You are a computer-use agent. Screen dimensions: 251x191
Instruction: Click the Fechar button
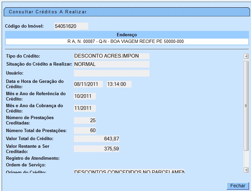[238, 186]
